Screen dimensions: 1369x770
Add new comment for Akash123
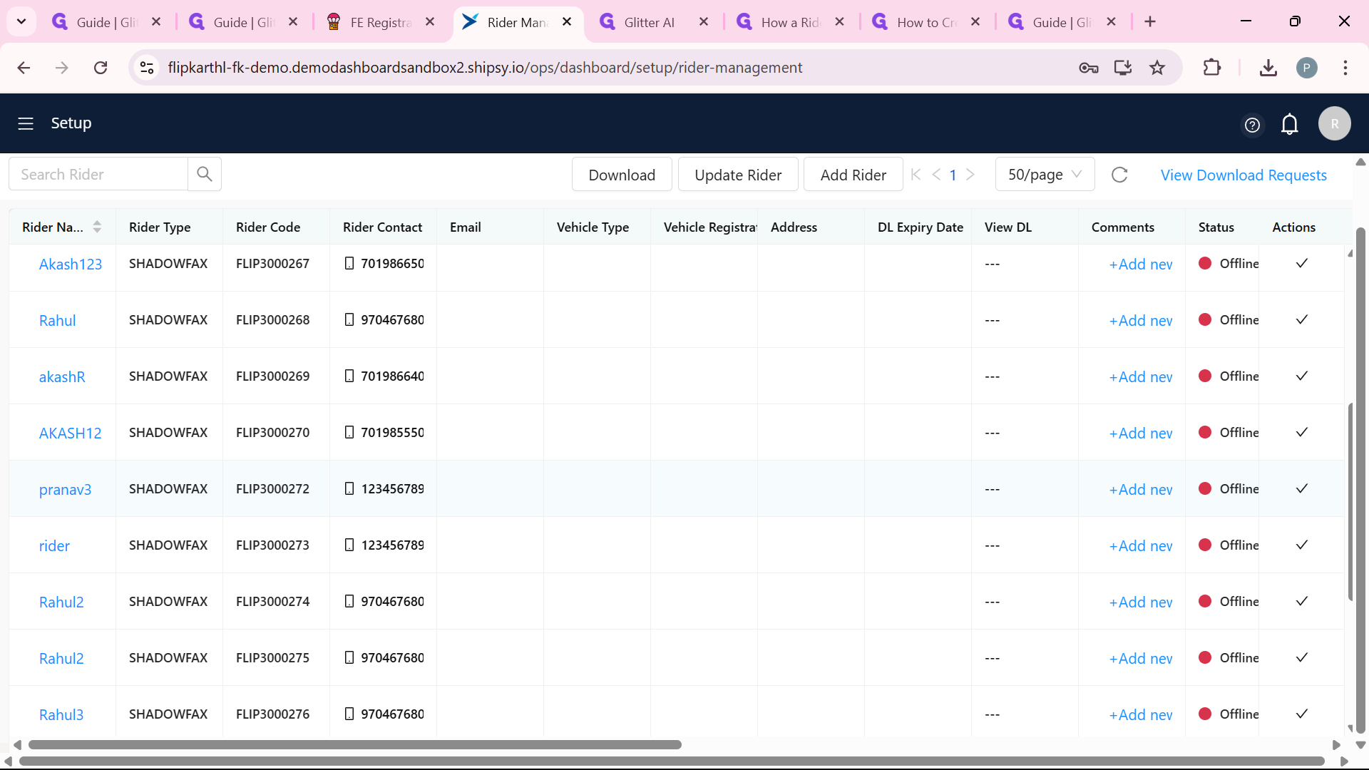click(x=1141, y=264)
